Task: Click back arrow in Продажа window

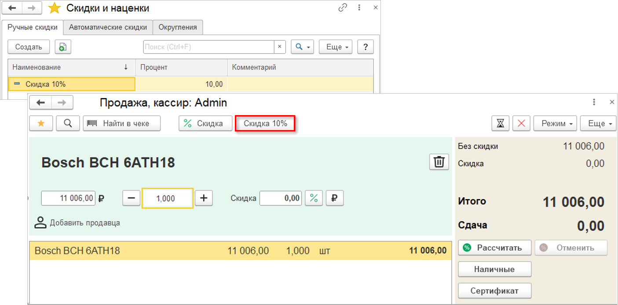Action: pyautogui.click(x=40, y=102)
